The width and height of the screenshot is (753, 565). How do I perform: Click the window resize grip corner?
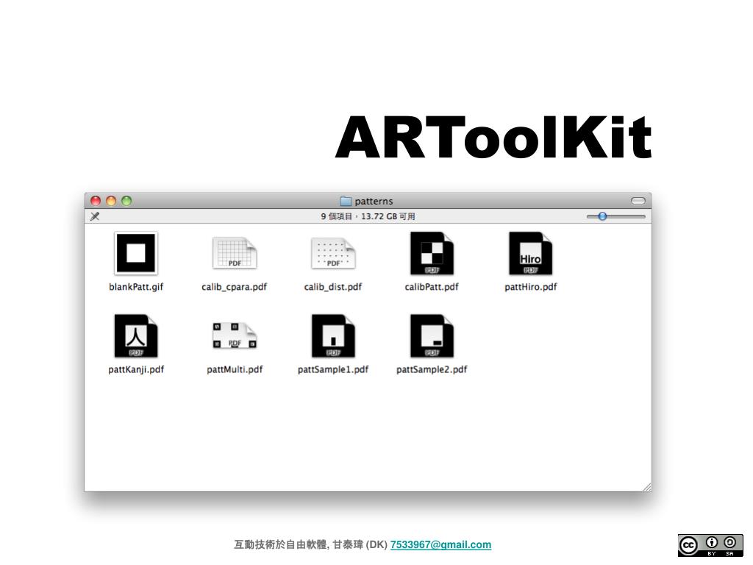647,487
